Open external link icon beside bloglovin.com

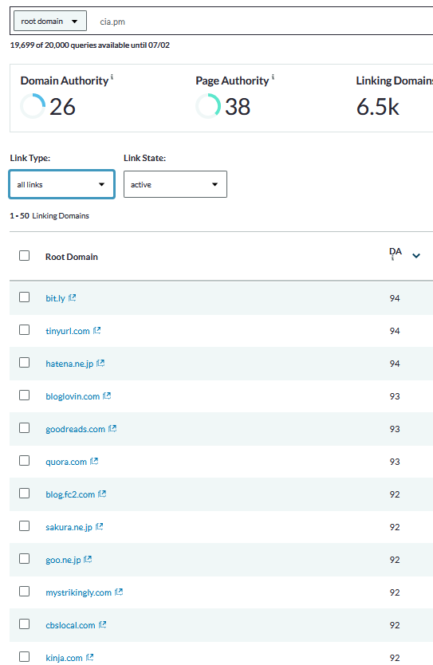[x=107, y=395]
